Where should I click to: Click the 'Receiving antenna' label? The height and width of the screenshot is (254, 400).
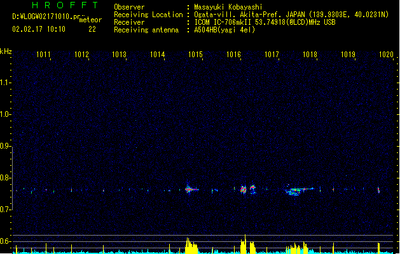tap(146, 30)
